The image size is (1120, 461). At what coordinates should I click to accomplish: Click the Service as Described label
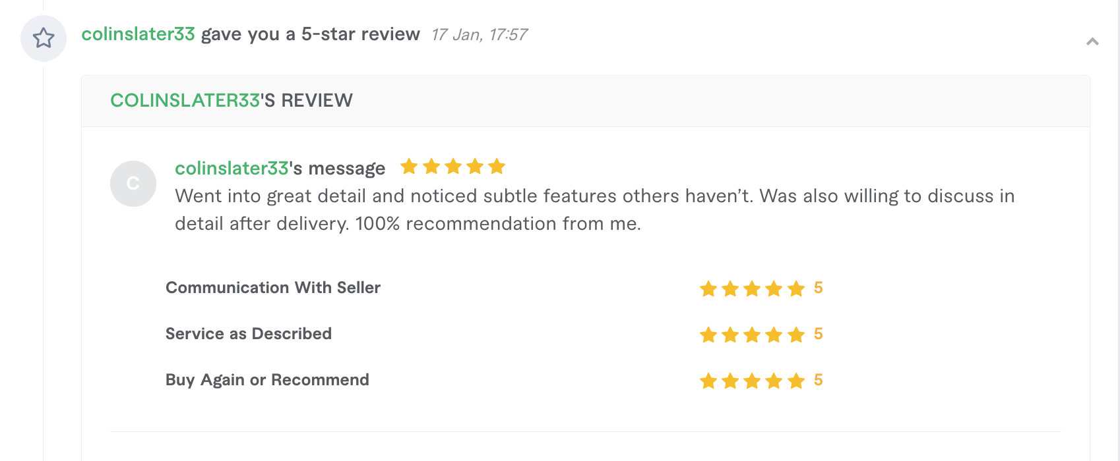point(249,334)
